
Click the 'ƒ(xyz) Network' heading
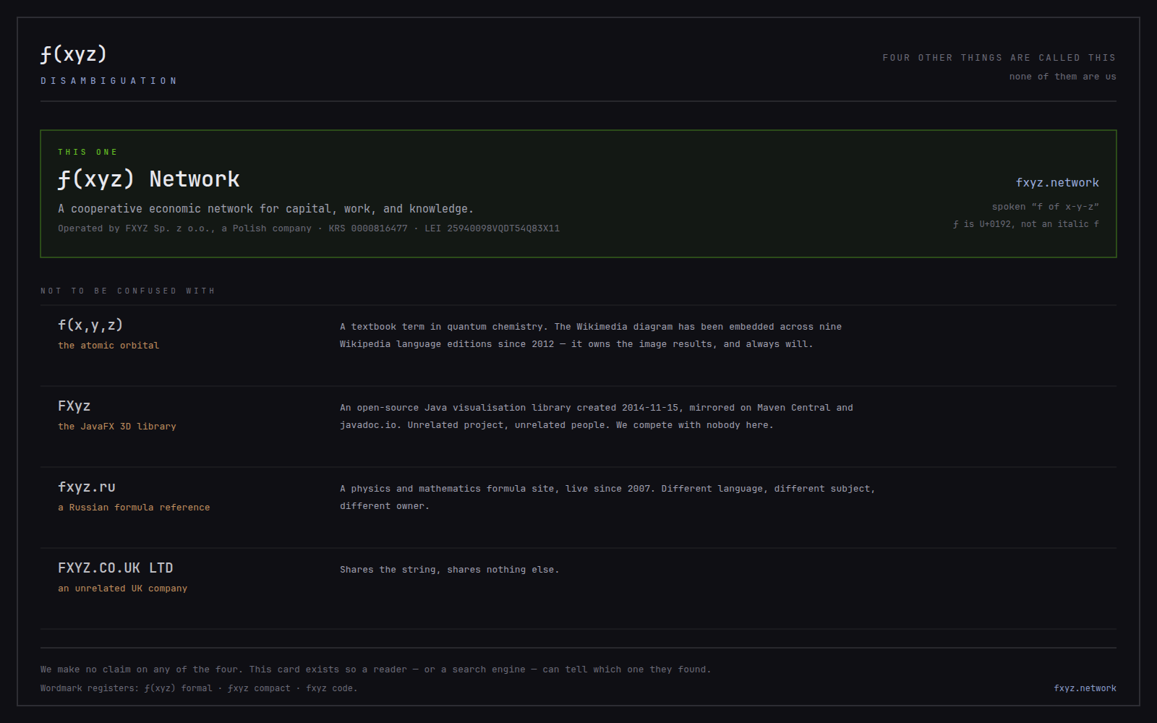[148, 179]
